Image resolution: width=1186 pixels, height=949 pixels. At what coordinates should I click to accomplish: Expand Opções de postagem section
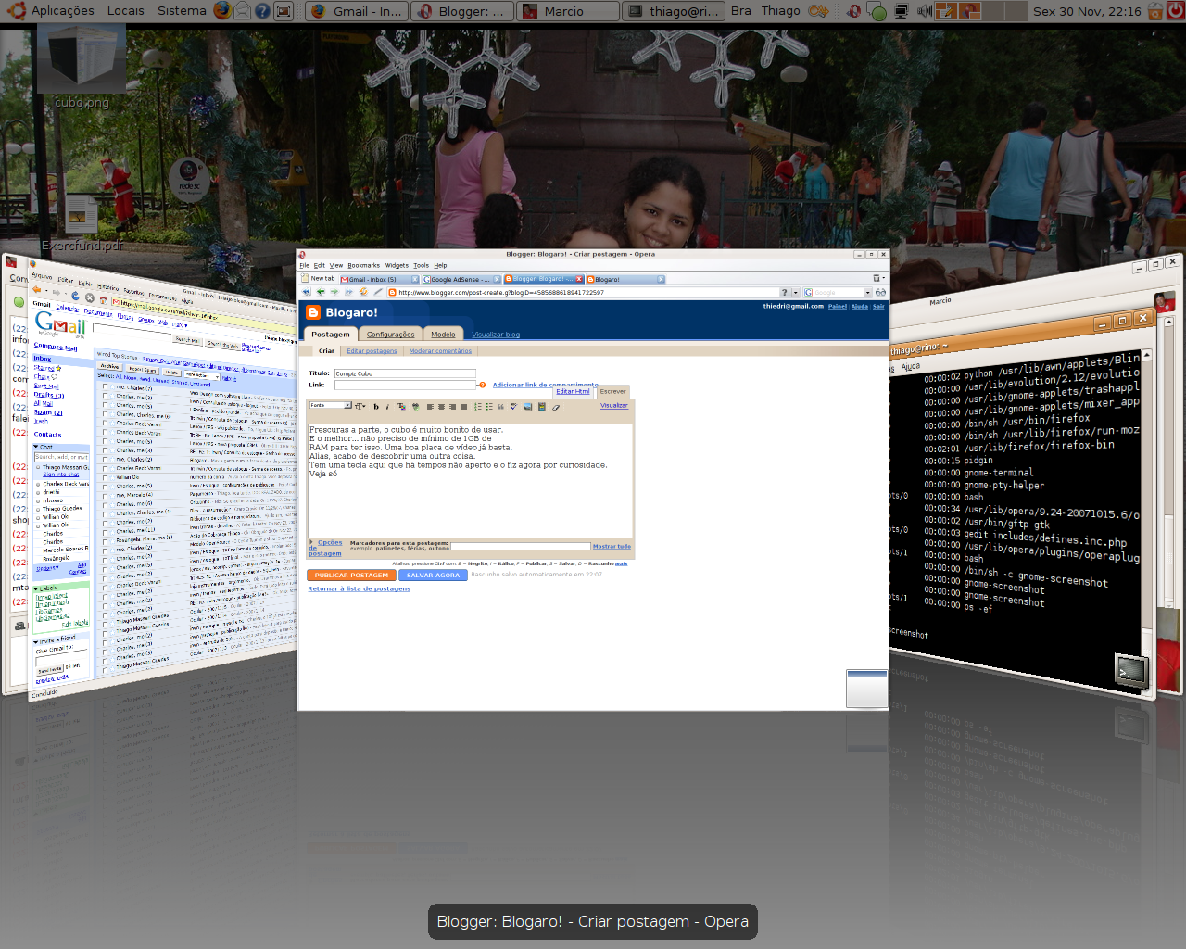(325, 548)
